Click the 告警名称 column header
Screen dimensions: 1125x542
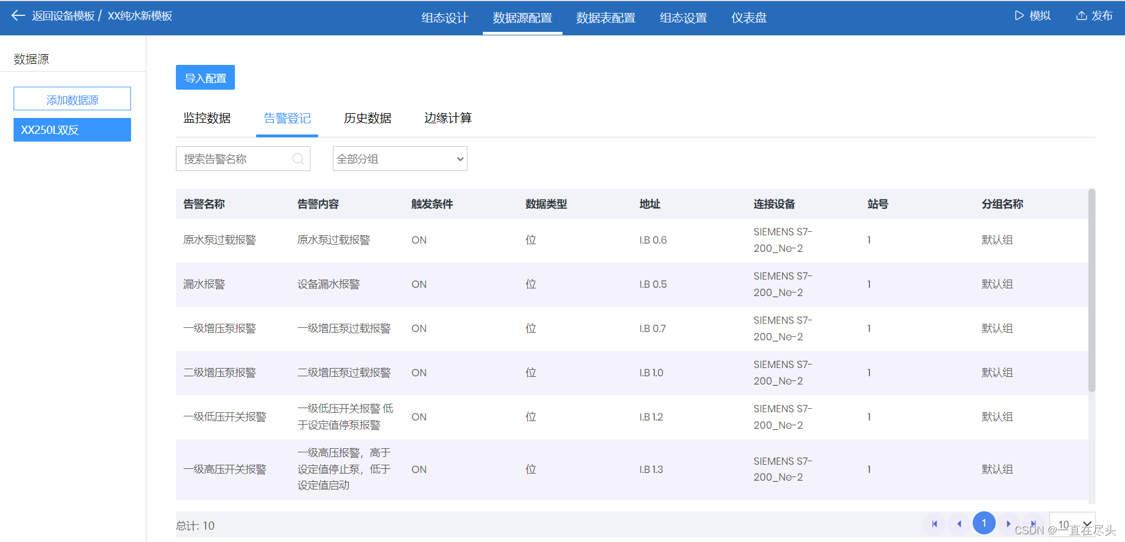204,204
